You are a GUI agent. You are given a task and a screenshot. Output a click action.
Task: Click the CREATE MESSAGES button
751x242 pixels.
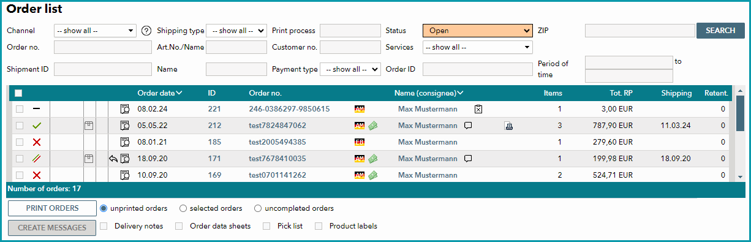click(52, 228)
